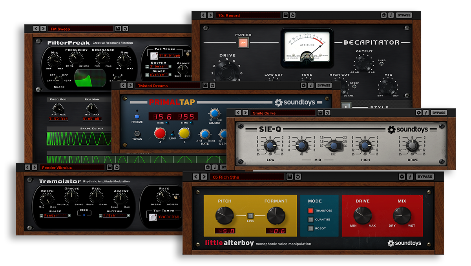Enable the Link button between Pitch and Formant
471x266 pixels.
pos(250,215)
